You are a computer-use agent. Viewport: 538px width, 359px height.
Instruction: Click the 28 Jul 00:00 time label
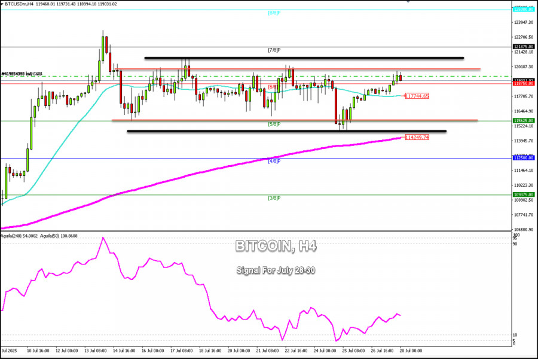411,351
